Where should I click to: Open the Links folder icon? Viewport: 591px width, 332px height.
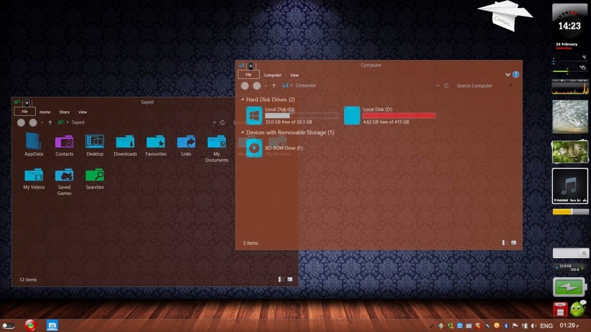[x=186, y=142]
